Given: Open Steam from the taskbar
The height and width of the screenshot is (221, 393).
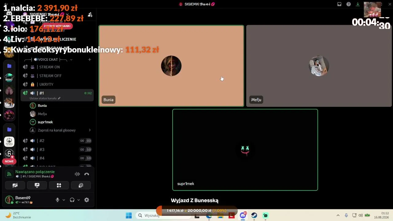Looking at the screenshot, I should coord(254,215).
